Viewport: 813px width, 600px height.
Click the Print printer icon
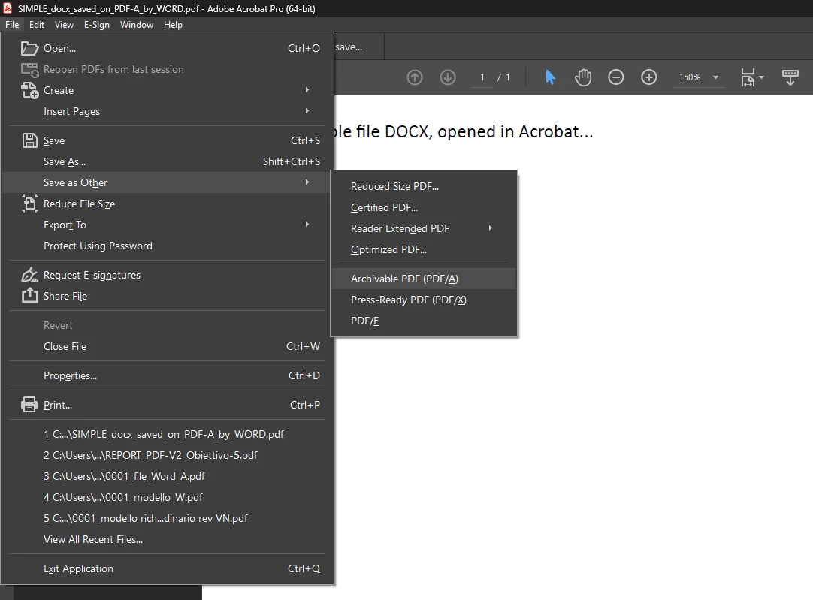29,405
